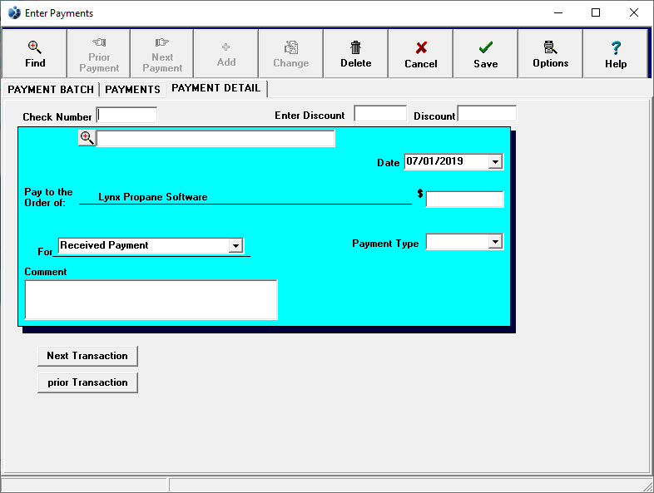654x493 pixels.
Task: Click the Enter Discount input field
Action: pos(380,114)
